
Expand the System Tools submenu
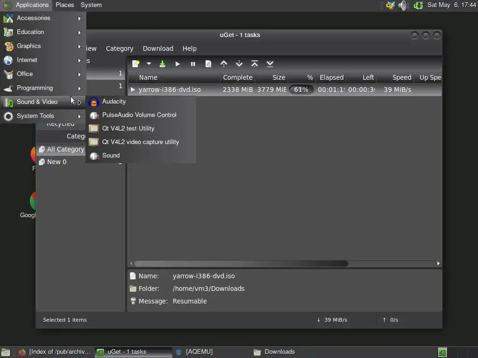coord(42,116)
